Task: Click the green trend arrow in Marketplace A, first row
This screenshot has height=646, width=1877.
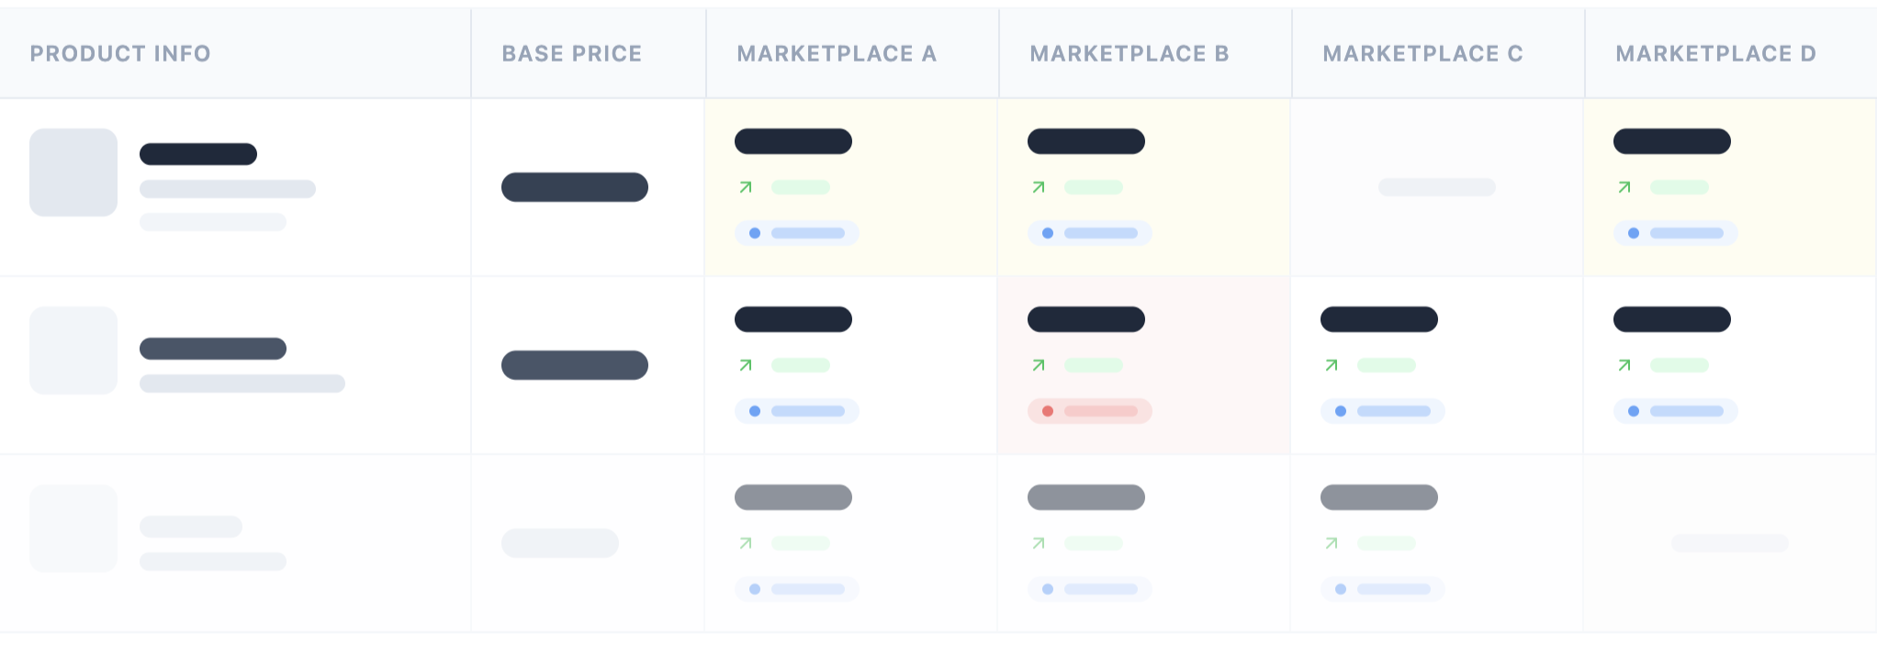Action: pyautogui.click(x=747, y=187)
